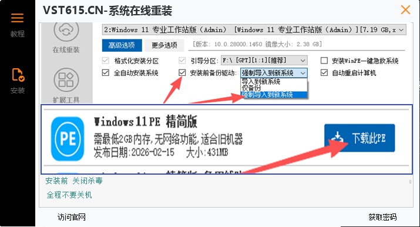Viewport: 420px width, 227px height.
Task: Switch to 高级选项 tab
Action: pyautogui.click(x=122, y=45)
